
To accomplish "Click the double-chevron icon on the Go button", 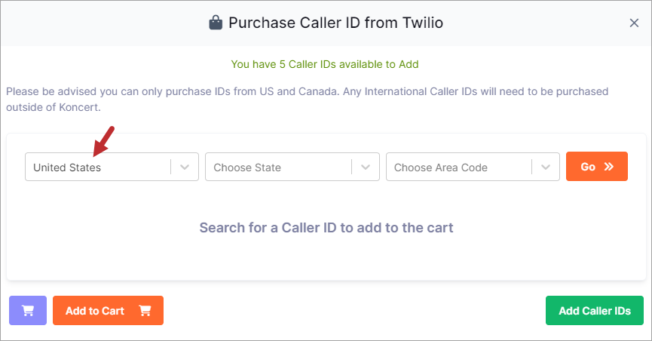I will pos(609,167).
